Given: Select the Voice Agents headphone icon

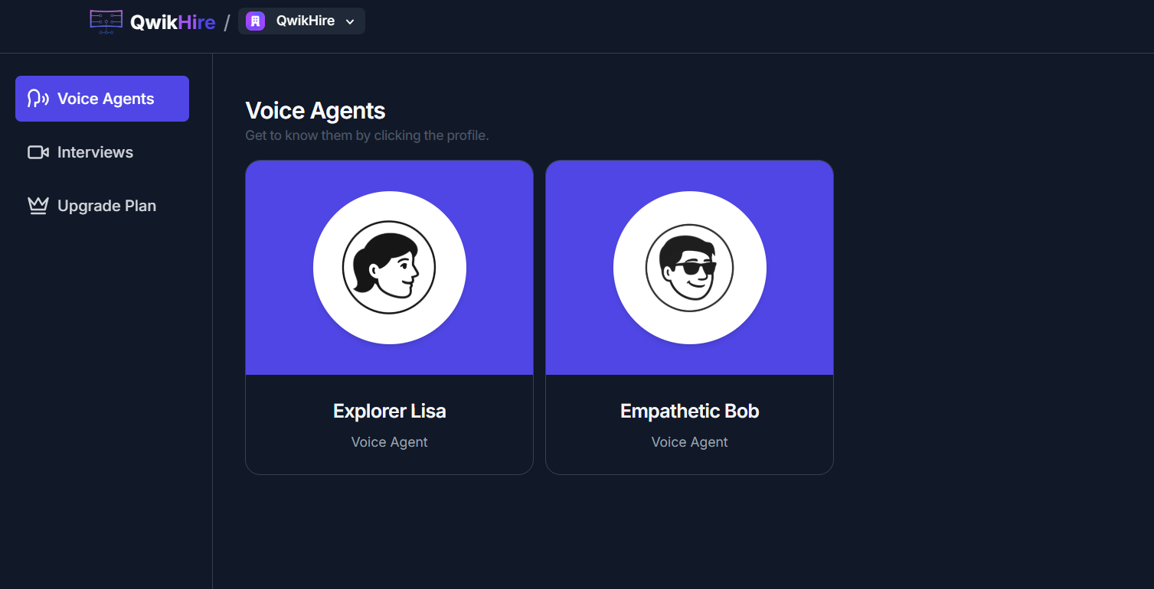Looking at the screenshot, I should click(37, 98).
